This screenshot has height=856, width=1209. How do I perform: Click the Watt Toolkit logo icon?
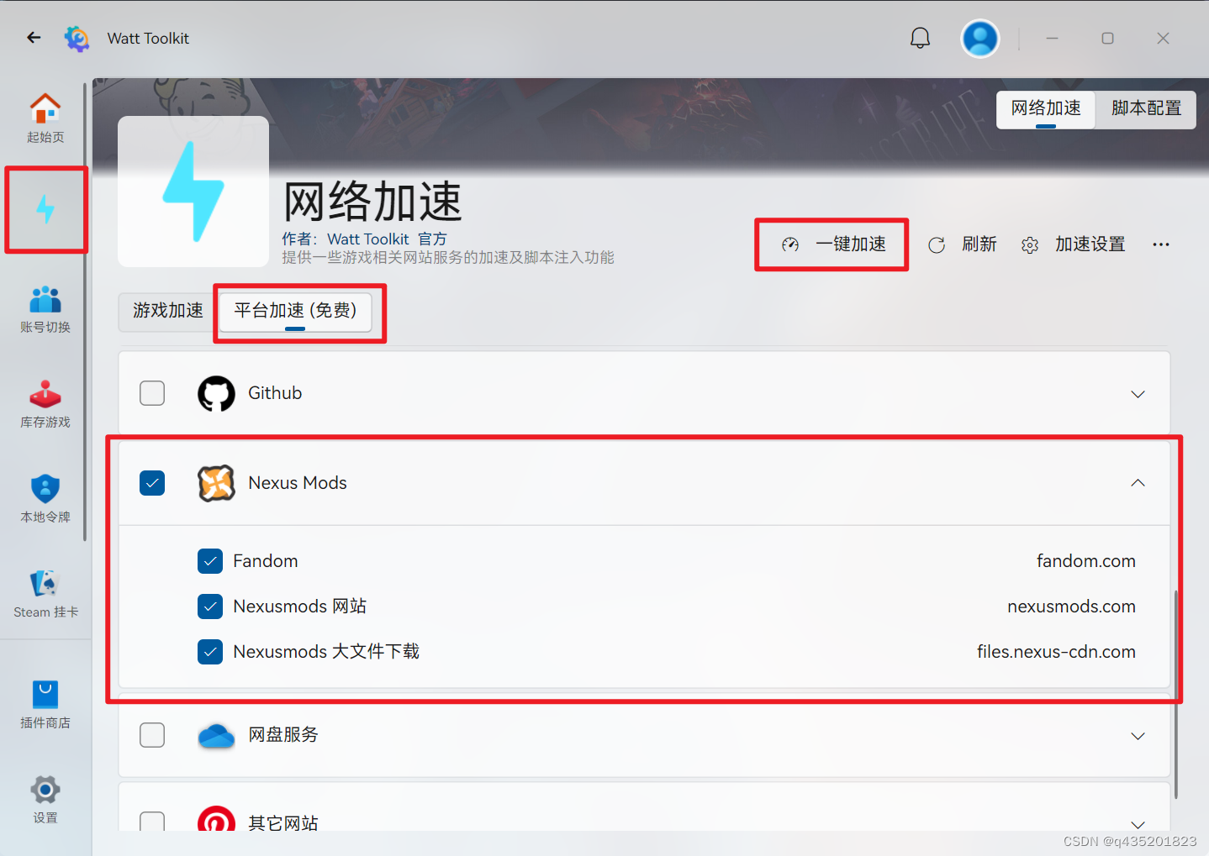pos(77,39)
